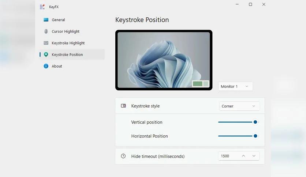The width and height of the screenshot is (306, 177).
Task: Expand the Keystroke style Corner dropdown
Action: (x=239, y=106)
